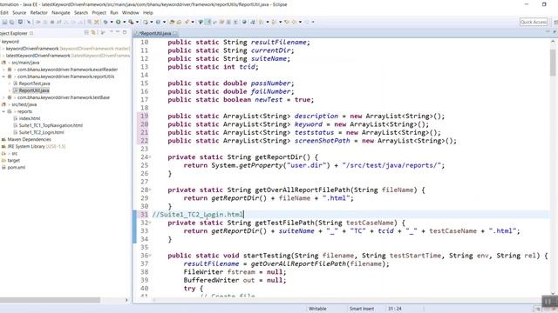Click the Run External Tools icon
The image size is (558, 313).
click(131, 22)
